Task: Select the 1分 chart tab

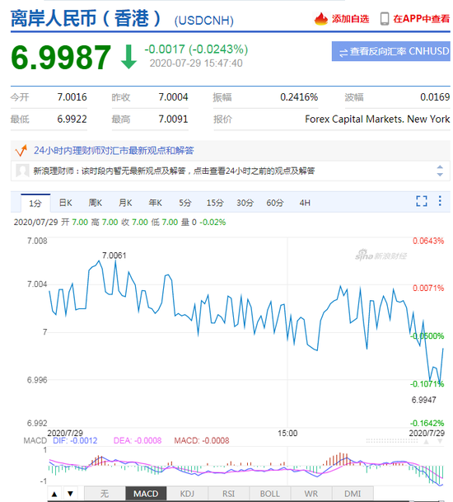Action: [x=35, y=203]
